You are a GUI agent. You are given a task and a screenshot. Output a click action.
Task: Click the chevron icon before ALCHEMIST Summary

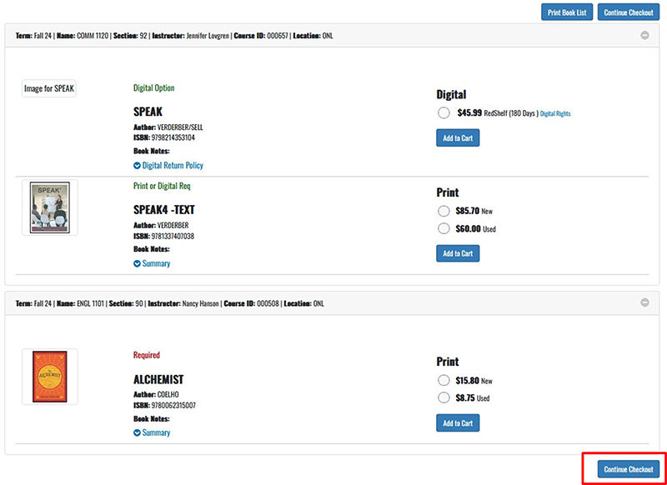pyautogui.click(x=138, y=432)
